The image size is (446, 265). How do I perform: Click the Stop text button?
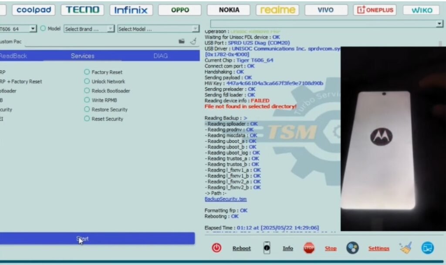pyautogui.click(x=331, y=248)
